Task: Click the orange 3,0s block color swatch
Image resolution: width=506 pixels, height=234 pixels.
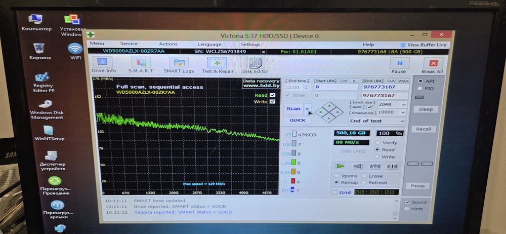Action: pos(293,172)
